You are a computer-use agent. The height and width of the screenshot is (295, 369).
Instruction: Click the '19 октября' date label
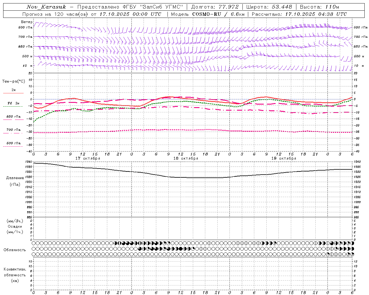click(284, 158)
